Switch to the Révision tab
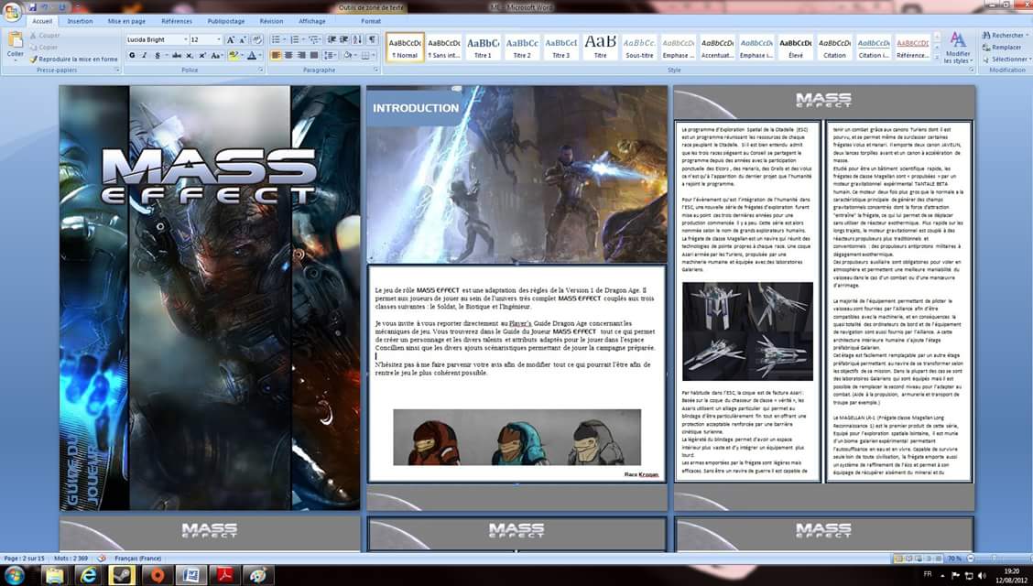The width and height of the screenshot is (1033, 586). (x=271, y=21)
